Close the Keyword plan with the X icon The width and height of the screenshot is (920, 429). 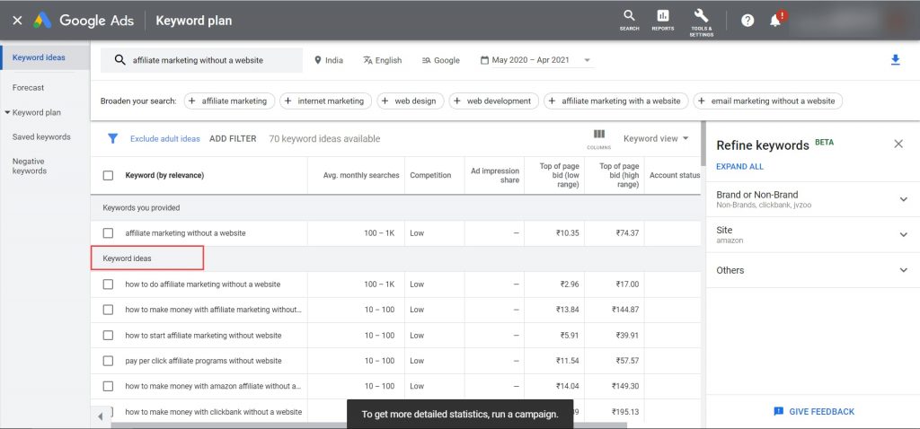(x=17, y=21)
